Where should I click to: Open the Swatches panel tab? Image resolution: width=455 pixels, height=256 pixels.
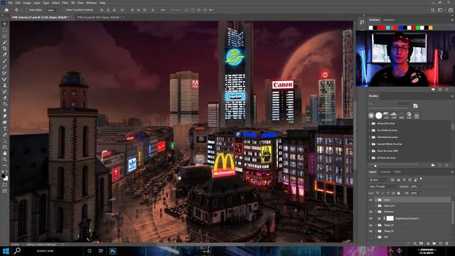tap(374, 20)
